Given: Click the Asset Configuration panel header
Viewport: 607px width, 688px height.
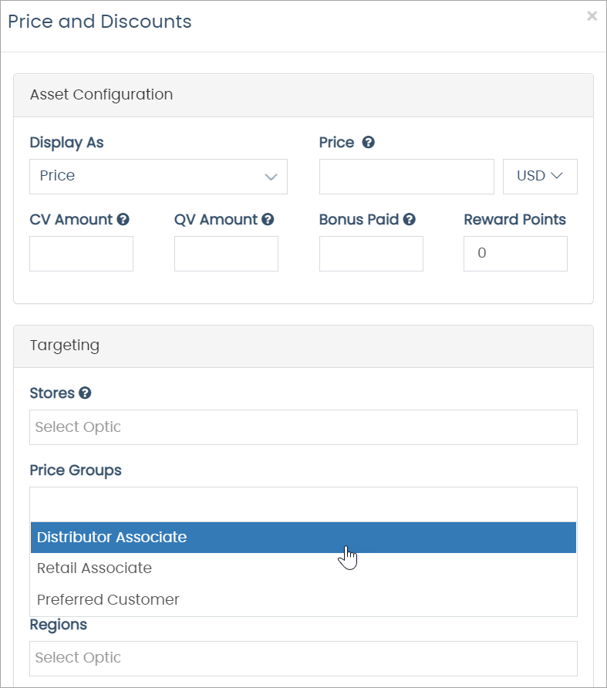Looking at the screenshot, I should coord(303,95).
